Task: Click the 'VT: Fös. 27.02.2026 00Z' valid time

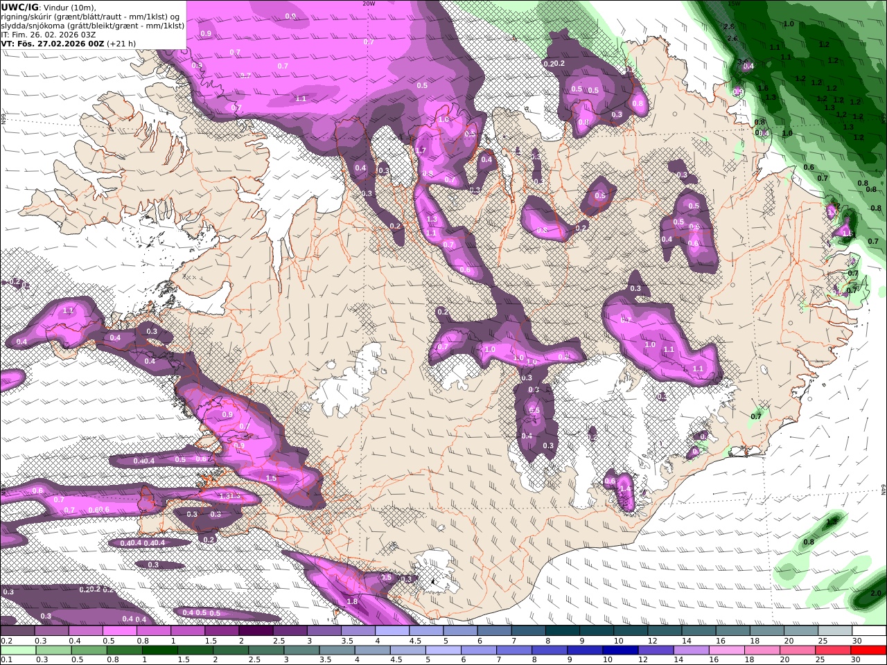Action: 53,43
